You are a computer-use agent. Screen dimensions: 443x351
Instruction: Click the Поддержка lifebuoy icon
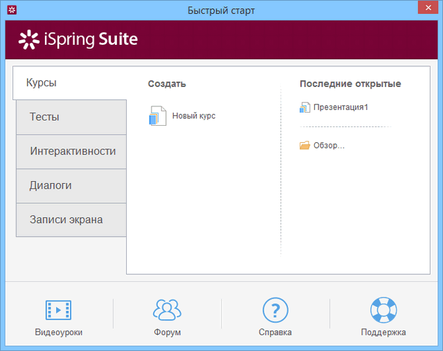pos(383,310)
